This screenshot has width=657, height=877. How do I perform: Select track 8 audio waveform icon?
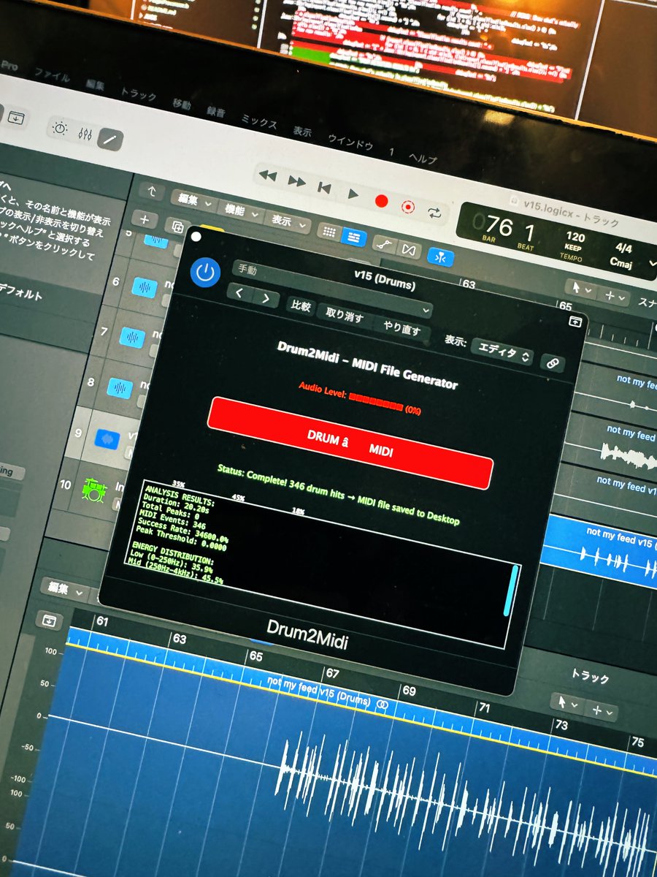(120, 387)
